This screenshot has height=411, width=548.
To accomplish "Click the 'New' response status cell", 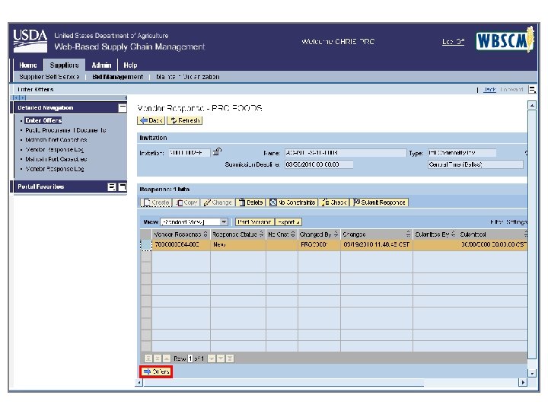I will 238,244.
